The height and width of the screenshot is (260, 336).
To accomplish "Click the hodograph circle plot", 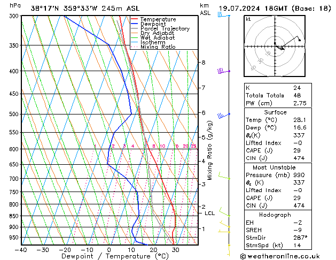I will [x=275, y=47].
